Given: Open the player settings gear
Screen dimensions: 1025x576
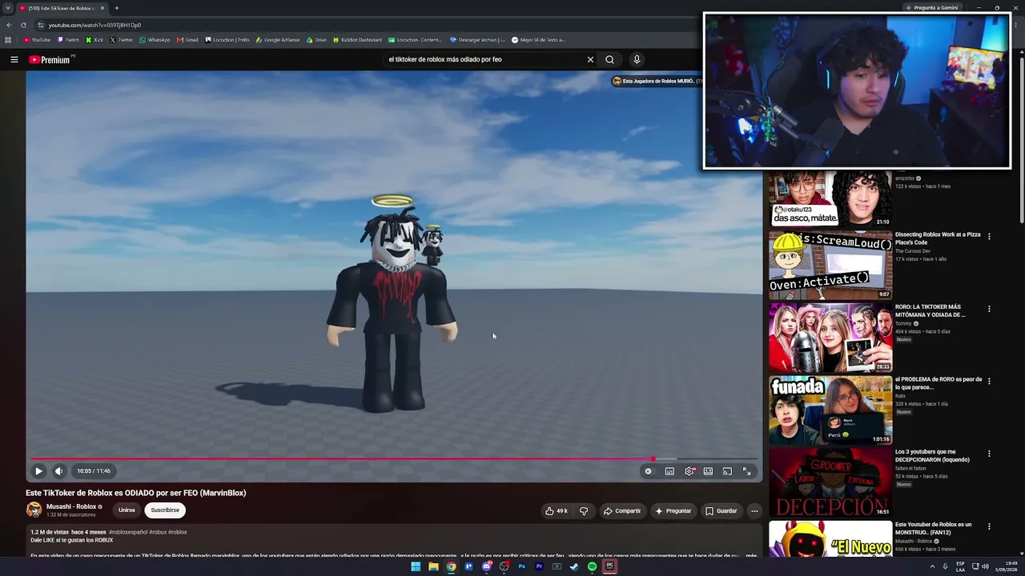Looking at the screenshot, I should 689,471.
